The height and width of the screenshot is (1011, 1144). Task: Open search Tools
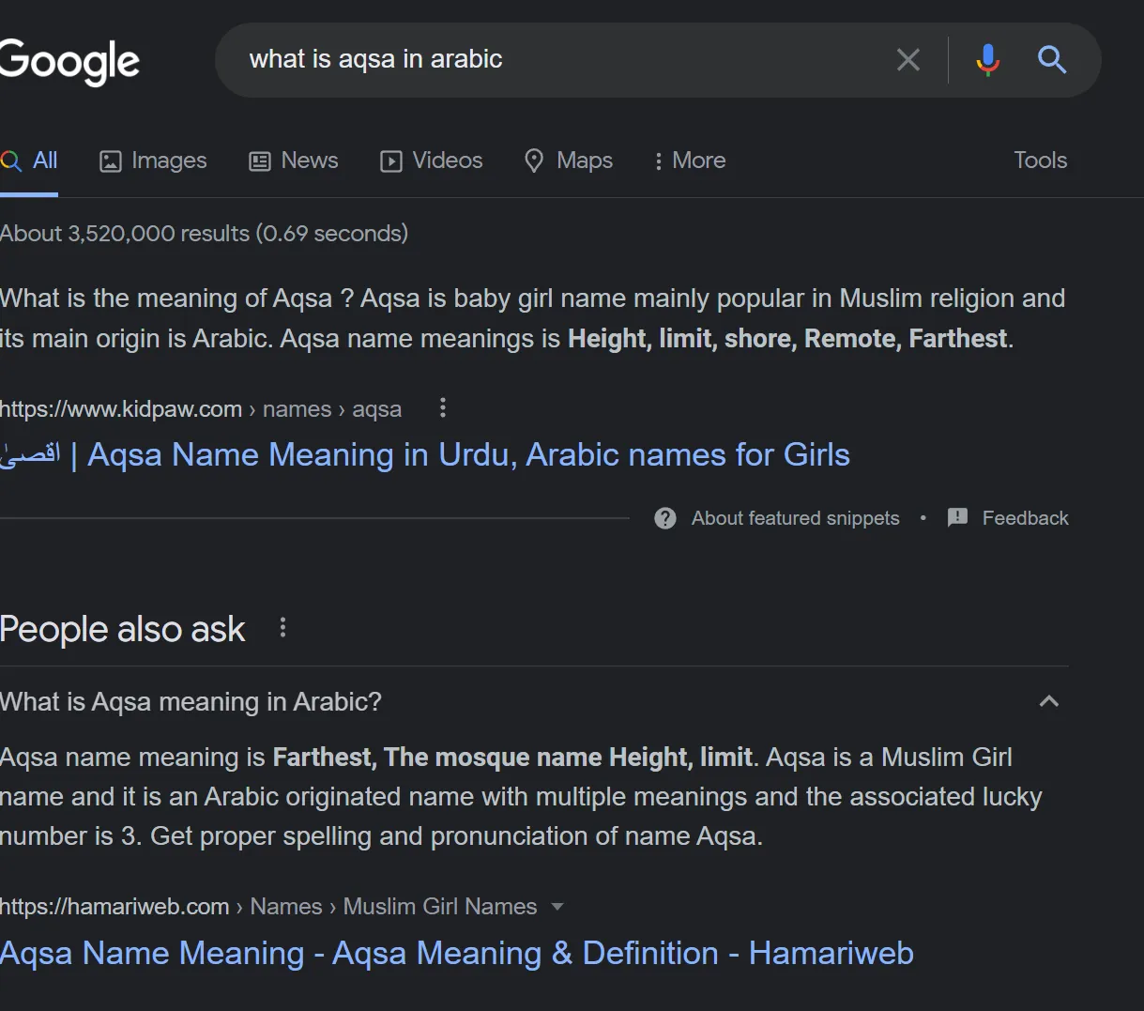(1040, 161)
